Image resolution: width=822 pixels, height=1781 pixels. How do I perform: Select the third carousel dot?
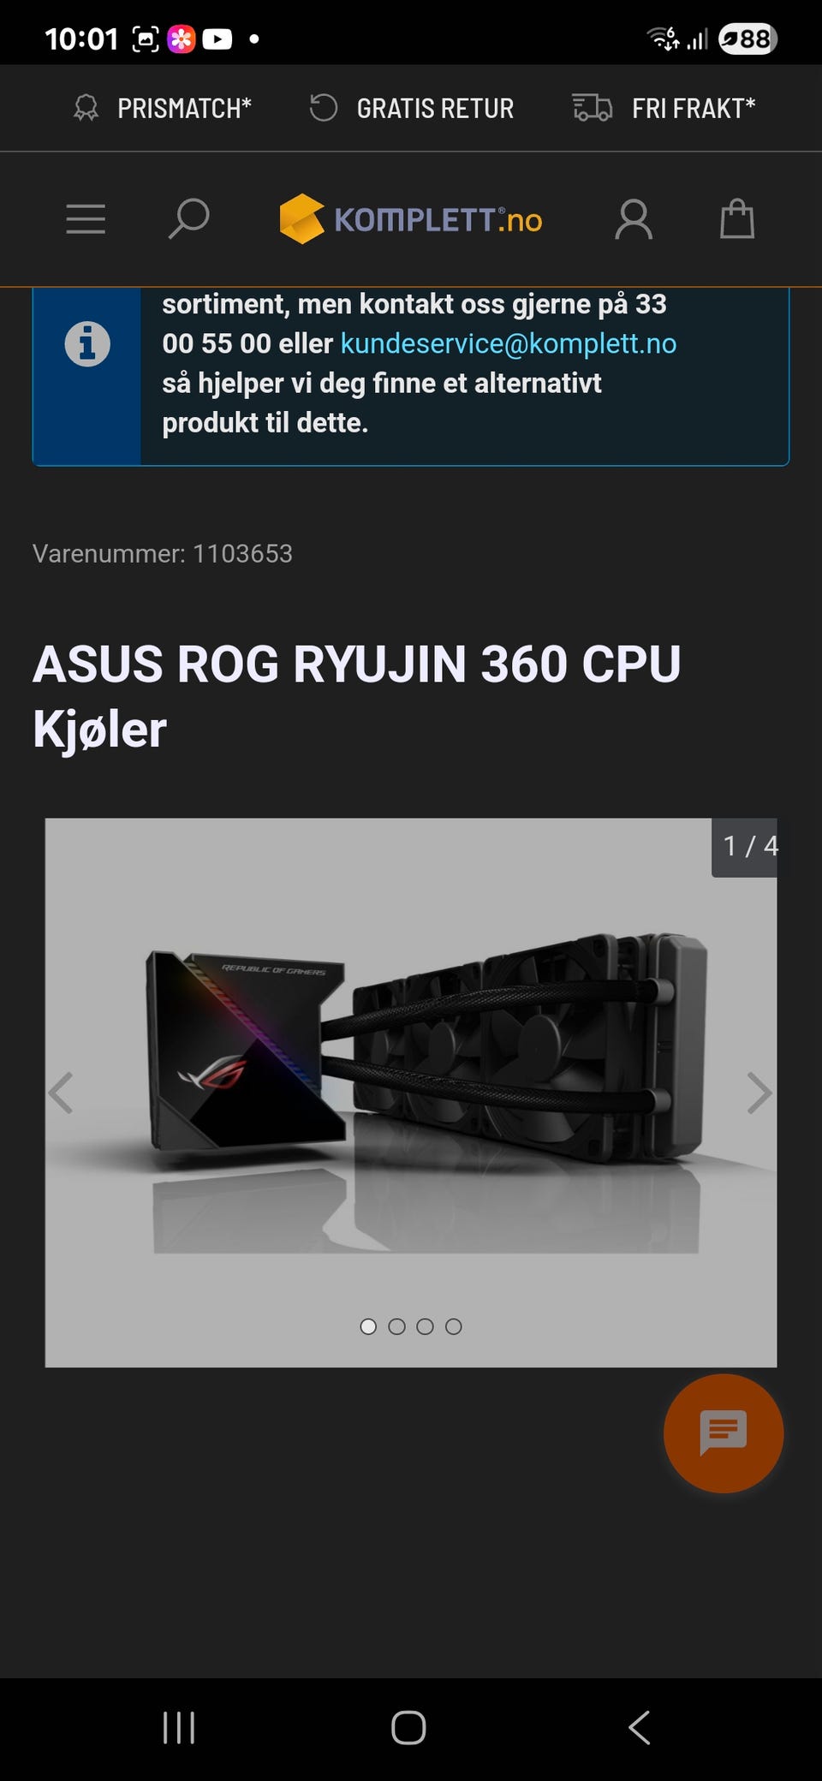click(x=425, y=1326)
